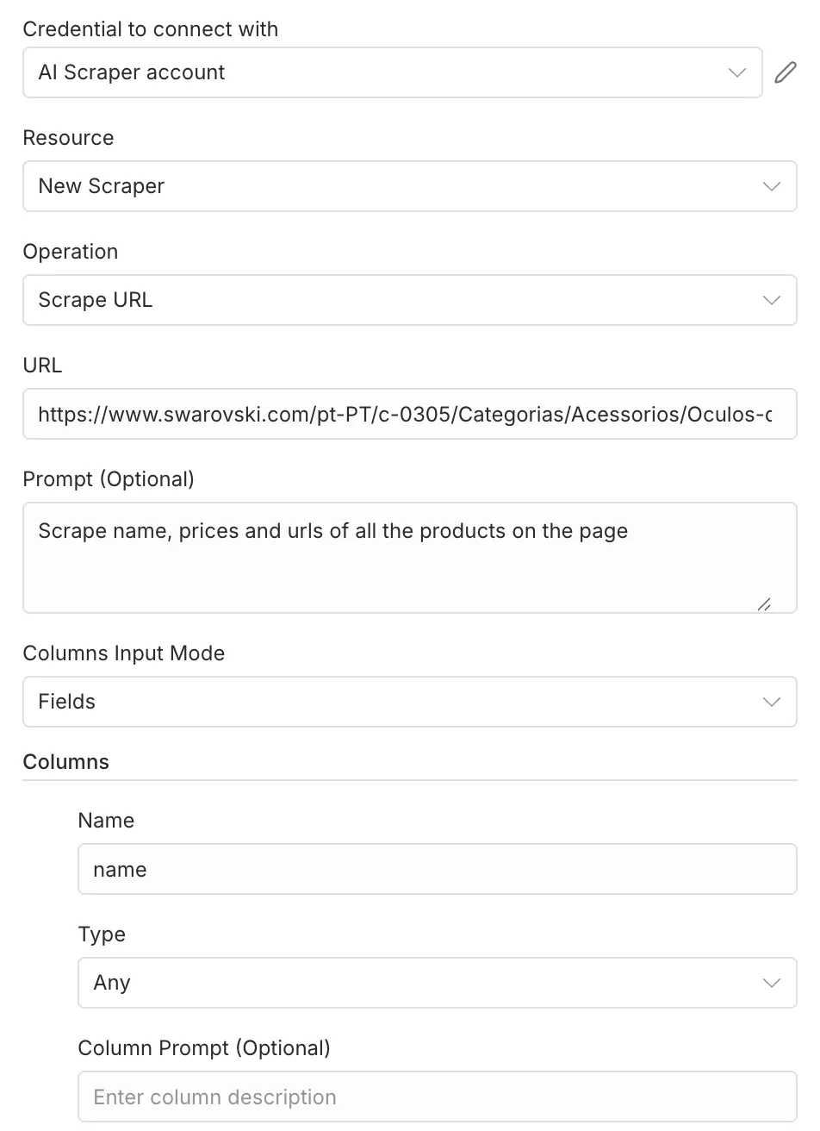
Task: Click the URL input containing the Swarovski link
Action: tap(409, 414)
